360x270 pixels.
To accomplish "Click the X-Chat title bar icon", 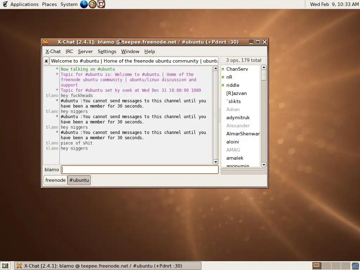I will [x=45, y=42].
